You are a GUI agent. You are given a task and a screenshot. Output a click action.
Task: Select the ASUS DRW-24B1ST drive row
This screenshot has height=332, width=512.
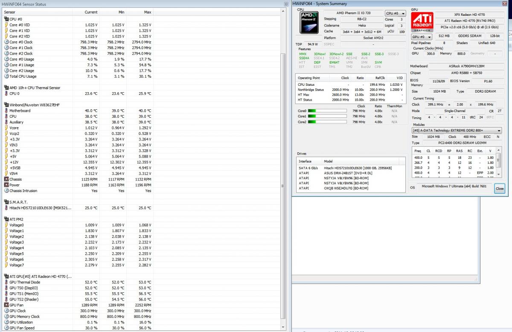click(x=351, y=173)
